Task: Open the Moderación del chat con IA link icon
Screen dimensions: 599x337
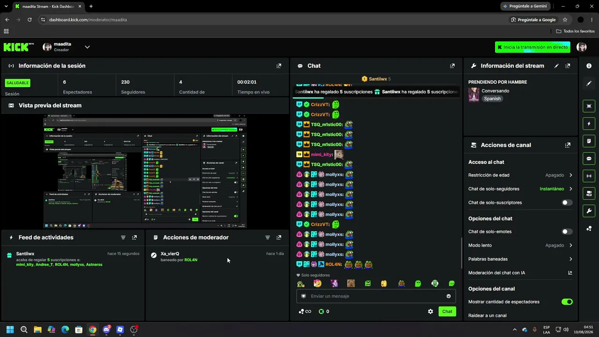Action: coord(570,273)
